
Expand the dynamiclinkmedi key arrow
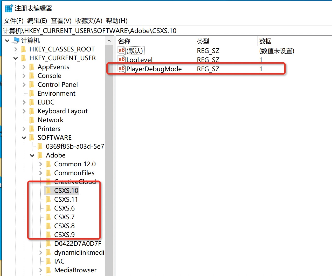40,253
